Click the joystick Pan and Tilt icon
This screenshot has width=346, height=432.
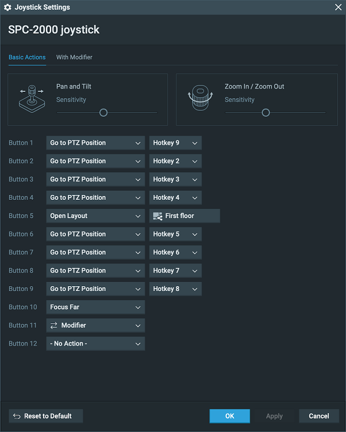(31, 98)
